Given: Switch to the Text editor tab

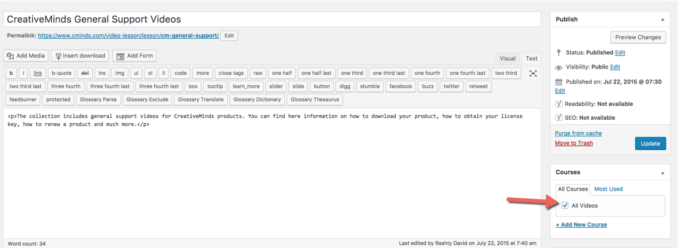Looking at the screenshot, I should point(532,59).
